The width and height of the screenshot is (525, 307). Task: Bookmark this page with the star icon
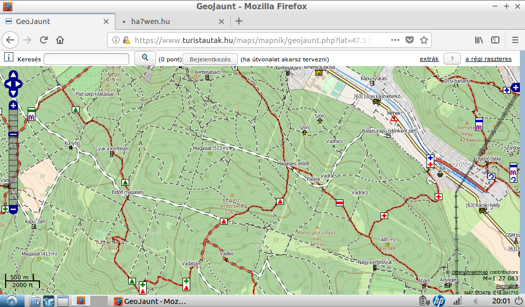coord(424,40)
